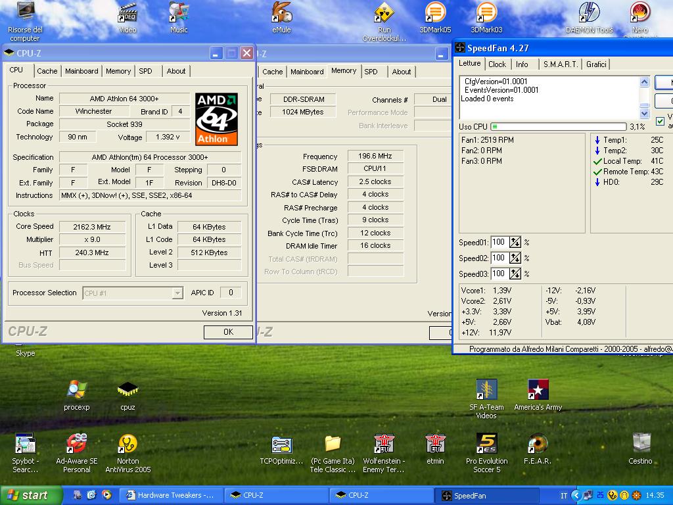Launch Pro Evolution Soccer 5 icon
The height and width of the screenshot is (505, 673).
coord(487,454)
